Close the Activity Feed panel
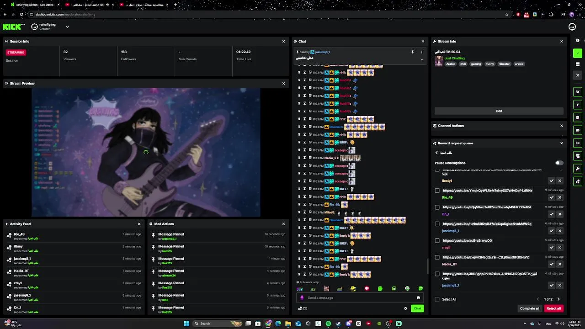This screenshot has width=585, height=329. coord(139,224)
